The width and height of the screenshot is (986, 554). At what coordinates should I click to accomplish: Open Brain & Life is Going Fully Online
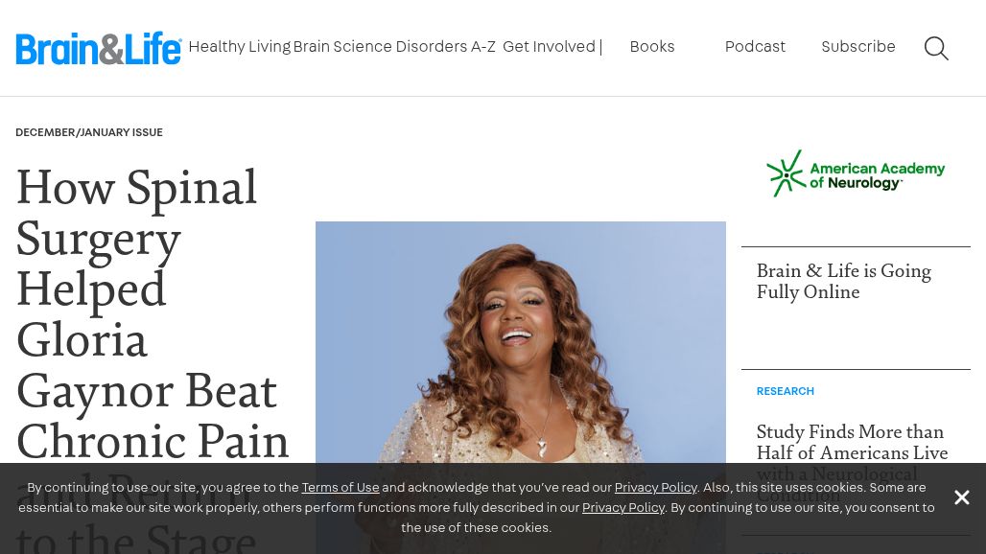[844, 282]
